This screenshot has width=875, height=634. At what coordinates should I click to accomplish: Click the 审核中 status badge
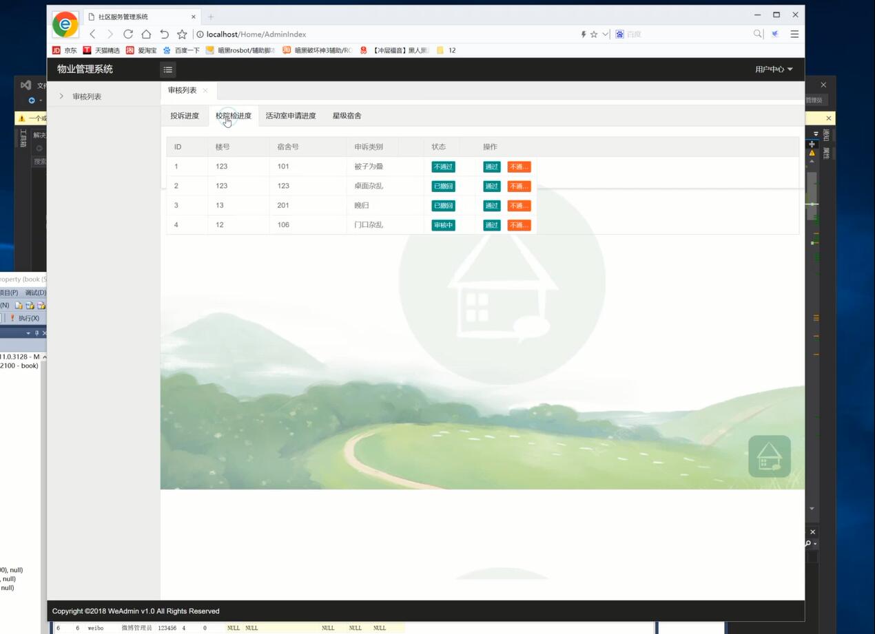(x=443, y=225)
